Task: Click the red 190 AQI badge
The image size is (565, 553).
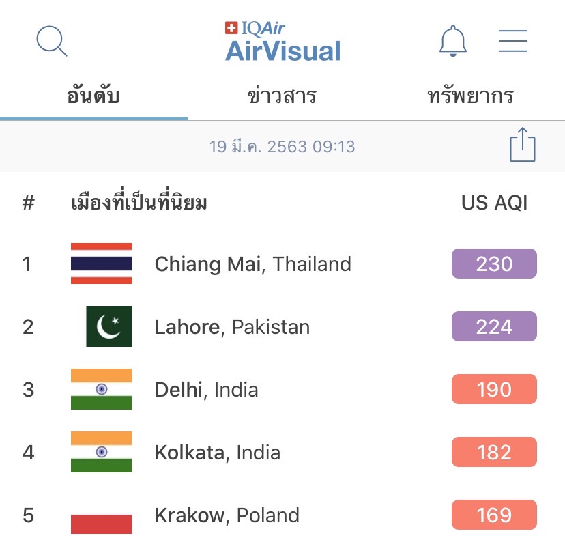Action: point(494,389)
